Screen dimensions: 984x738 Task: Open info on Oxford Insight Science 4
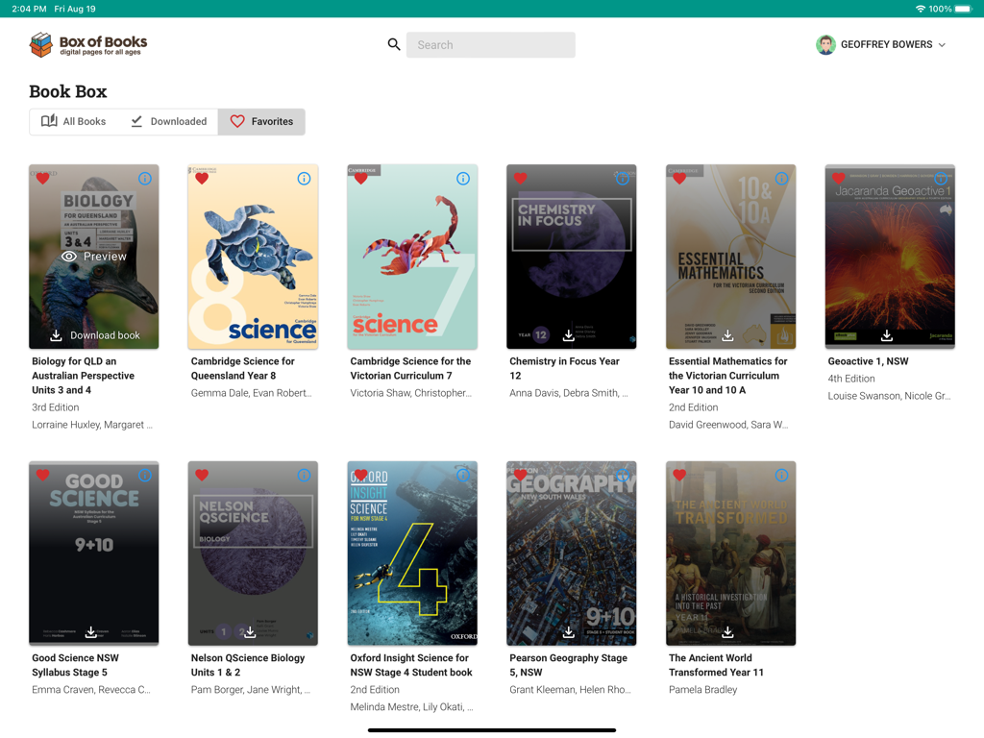463,475
